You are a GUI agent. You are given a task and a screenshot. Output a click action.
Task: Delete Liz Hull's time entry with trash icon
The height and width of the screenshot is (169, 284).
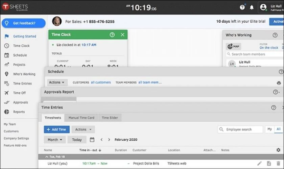point(278,163)
